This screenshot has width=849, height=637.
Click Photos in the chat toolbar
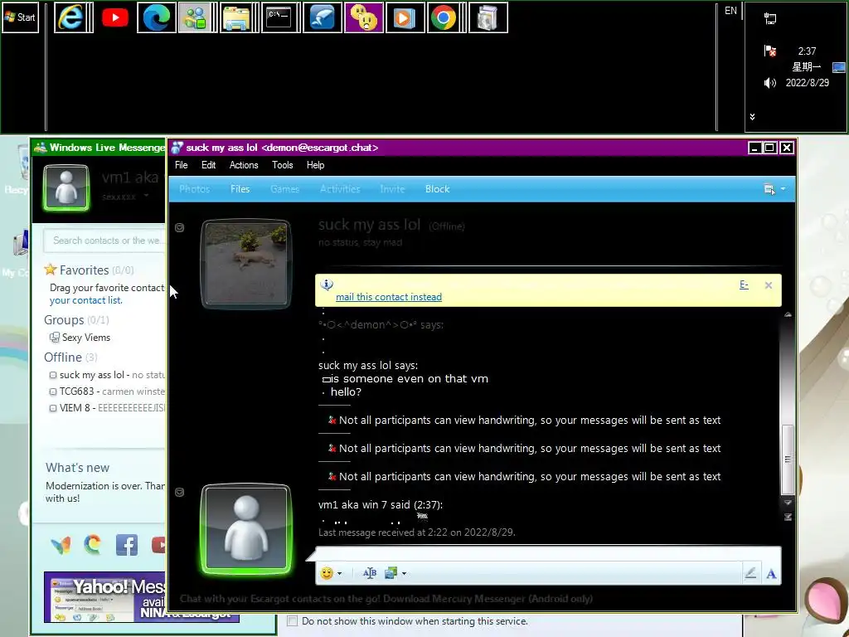tap(194, 189)
